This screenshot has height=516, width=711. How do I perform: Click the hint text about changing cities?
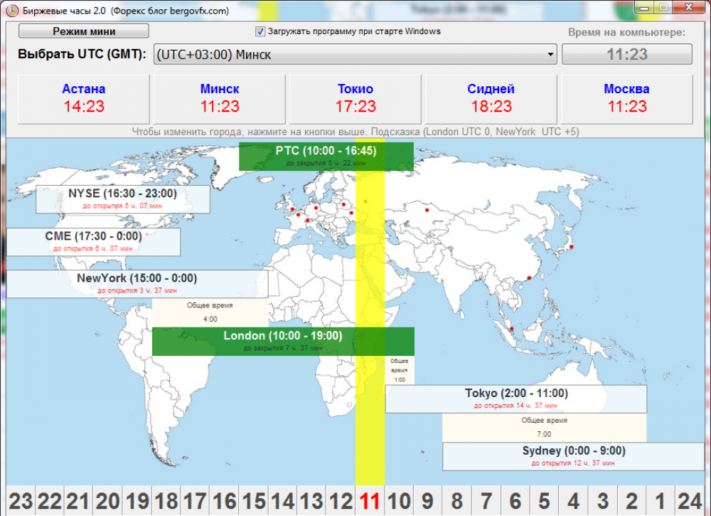(x=355, y=132)
